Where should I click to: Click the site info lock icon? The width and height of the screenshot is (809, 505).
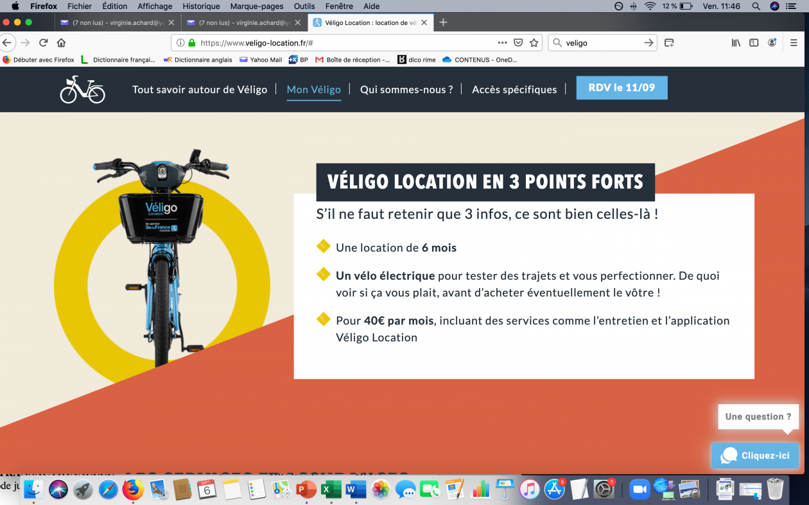pyautogui.click(x=191, y=43)
